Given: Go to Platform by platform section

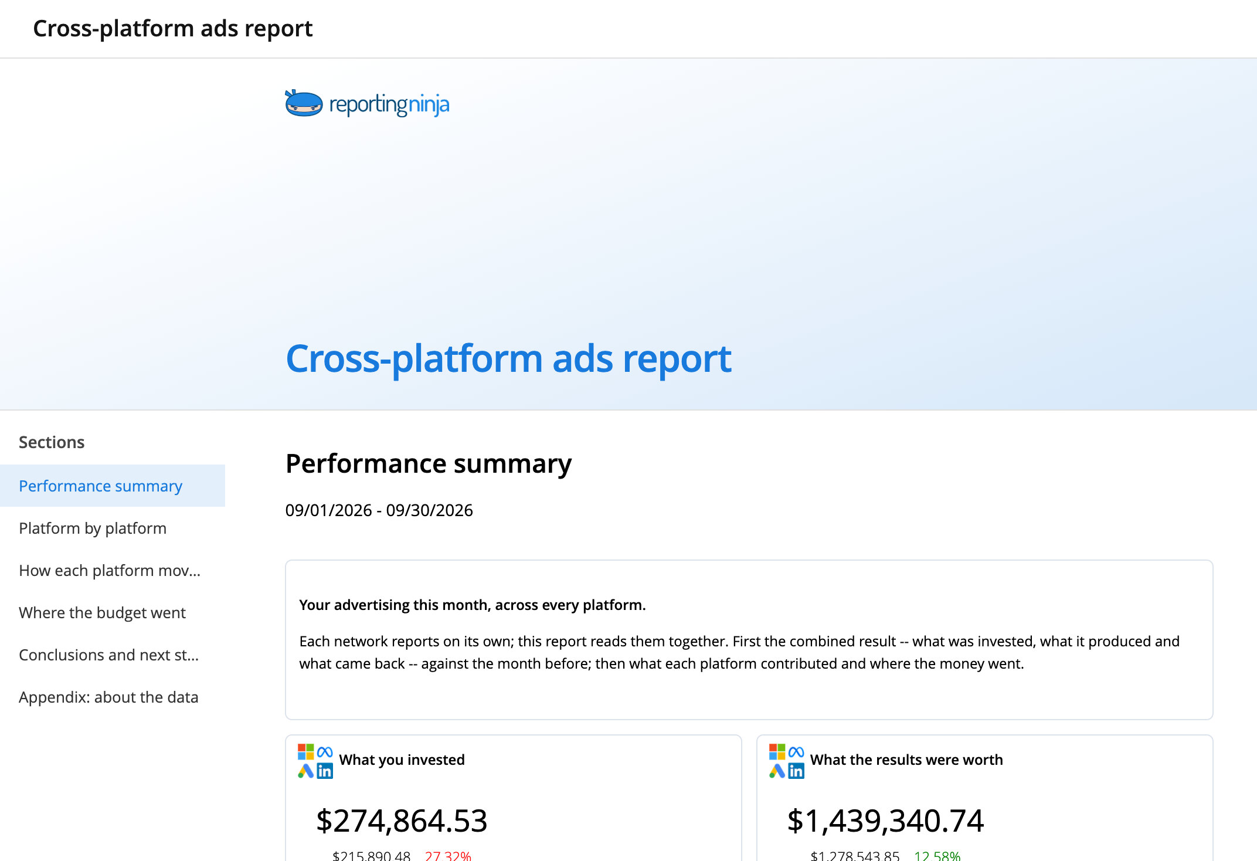Looking at the screenshot, I should [113, 528].
